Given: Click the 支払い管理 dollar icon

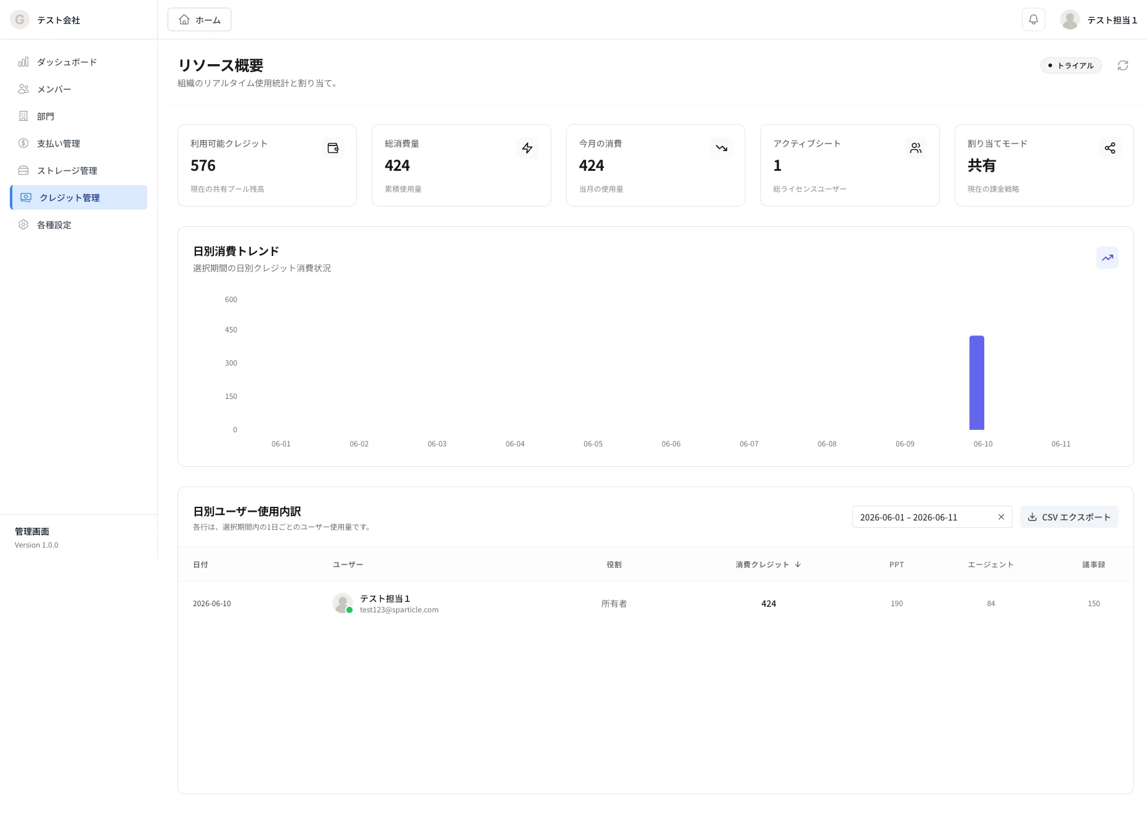Looking at the screenshot, I should (23, 144).
